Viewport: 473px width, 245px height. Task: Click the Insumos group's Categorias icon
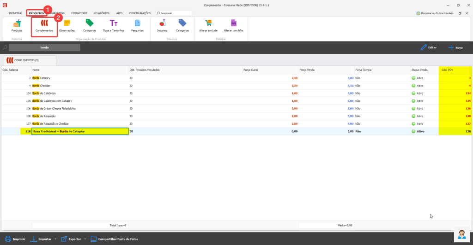coord(182,24)
